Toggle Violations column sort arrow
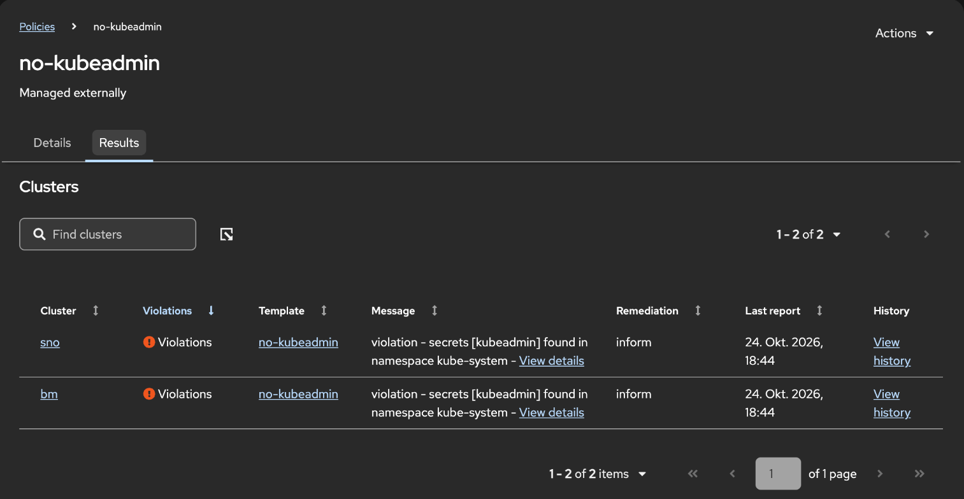 point(212,311)
